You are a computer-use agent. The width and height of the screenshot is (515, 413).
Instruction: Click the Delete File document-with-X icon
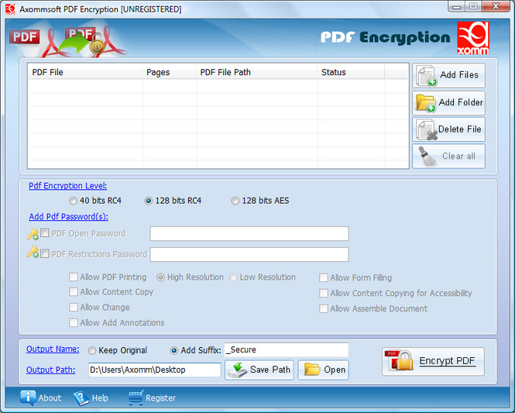[427, 130]
